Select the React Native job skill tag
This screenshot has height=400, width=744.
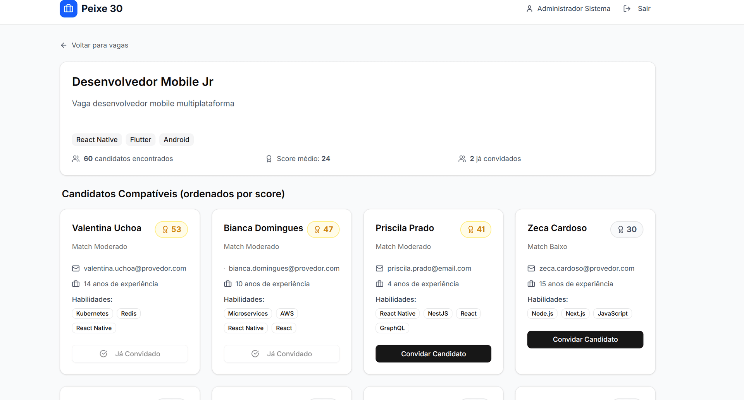coord(97,140)
